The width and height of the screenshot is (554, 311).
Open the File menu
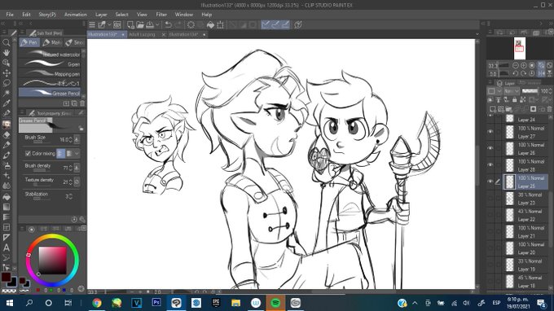point(10,15)
